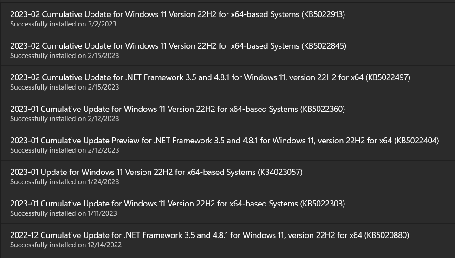Click the 'Successfully installed on 12/14/2022' text
Image resolution: width=455 pixels, height=258 pixels.
pyautogui.click(x=66, y=245)
